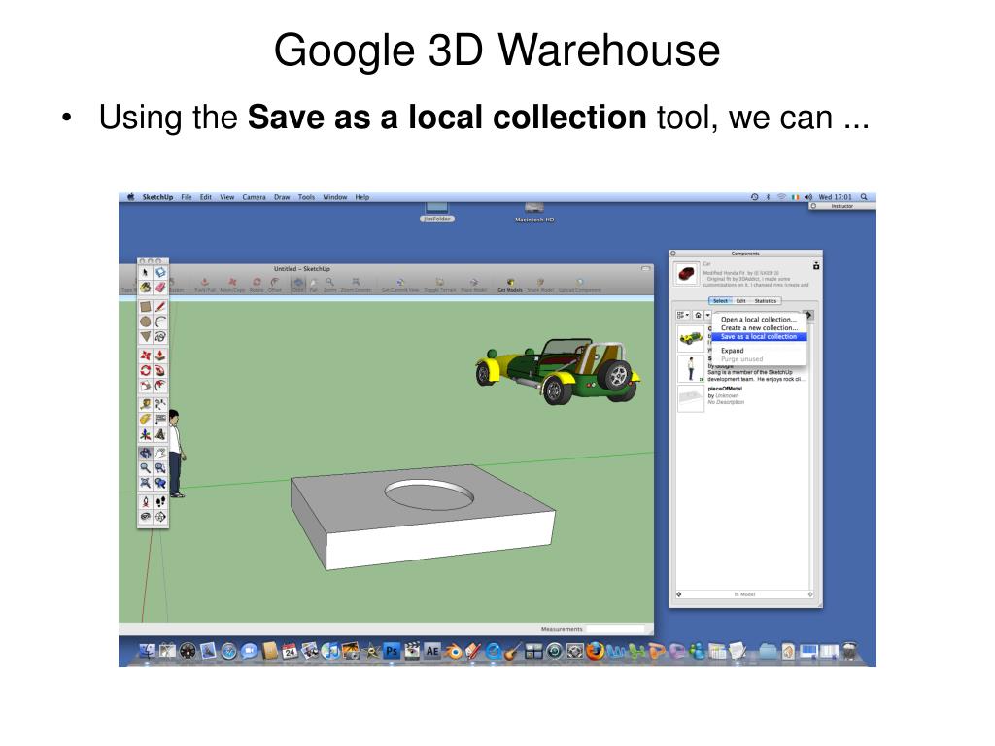Click the red car preview thumbnail
The height and width of the screenshot is (746, 995).
(x=687, y=274)
